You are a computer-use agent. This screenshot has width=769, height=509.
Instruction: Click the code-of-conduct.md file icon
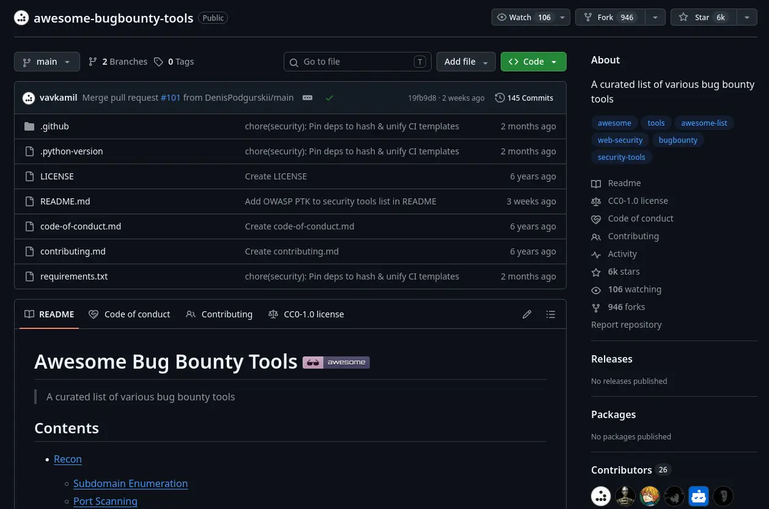pos(29,226)
